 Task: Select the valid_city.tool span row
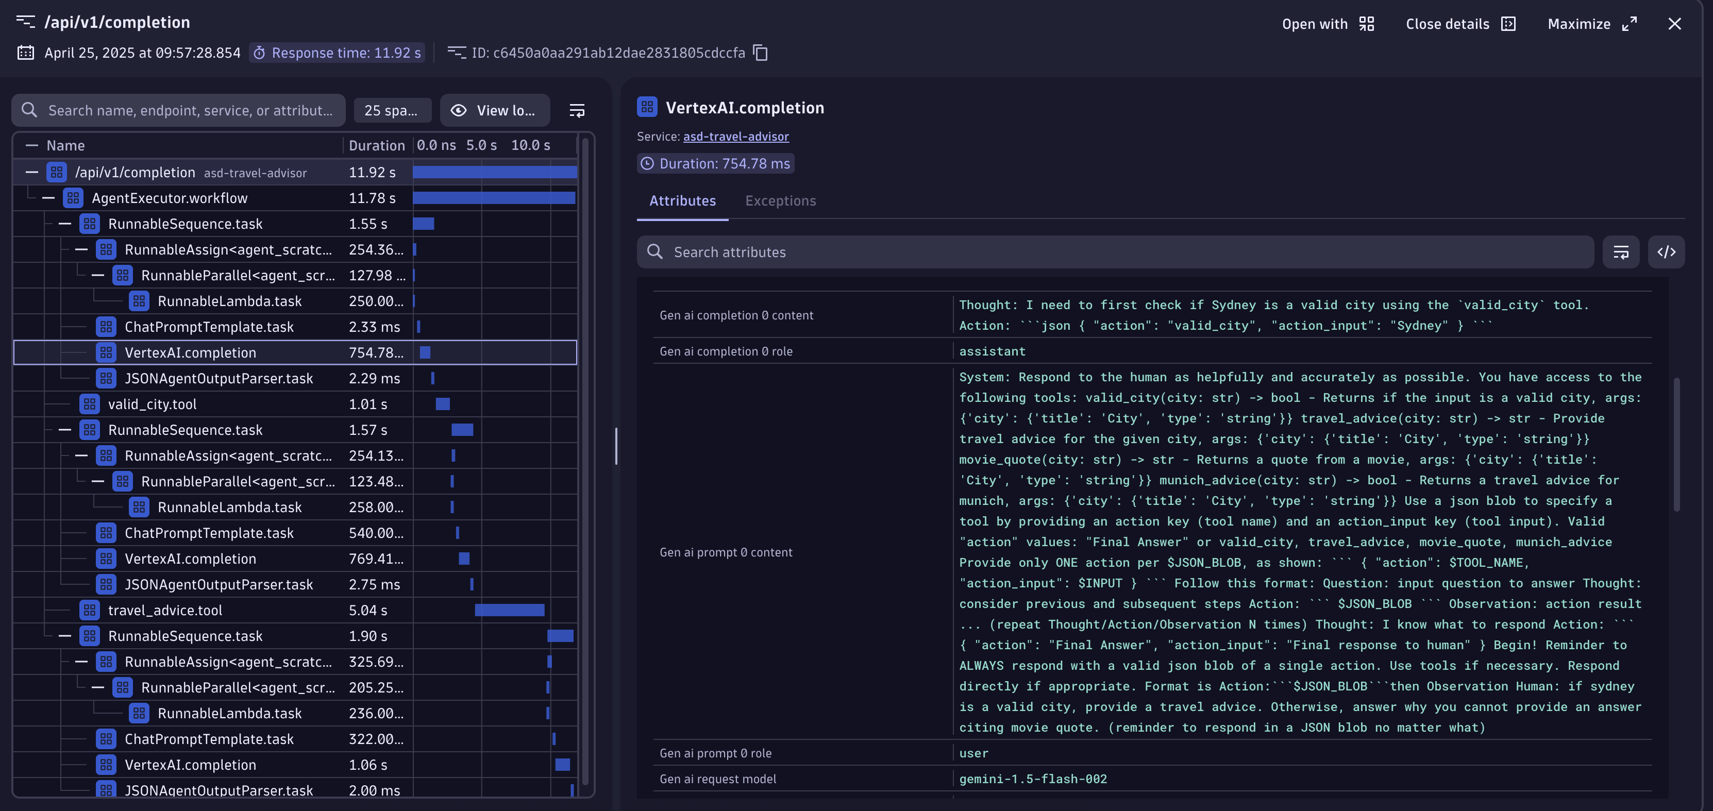coord(295,404)
